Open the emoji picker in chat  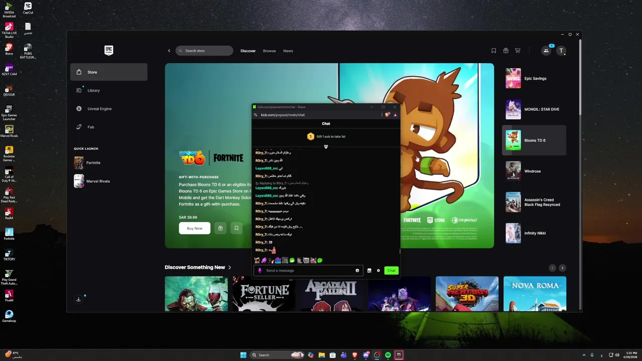click(357, 271)
